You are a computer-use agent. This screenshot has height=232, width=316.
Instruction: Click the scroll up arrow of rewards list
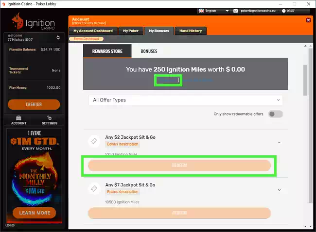pyautogui.click(x=305, y=46)
